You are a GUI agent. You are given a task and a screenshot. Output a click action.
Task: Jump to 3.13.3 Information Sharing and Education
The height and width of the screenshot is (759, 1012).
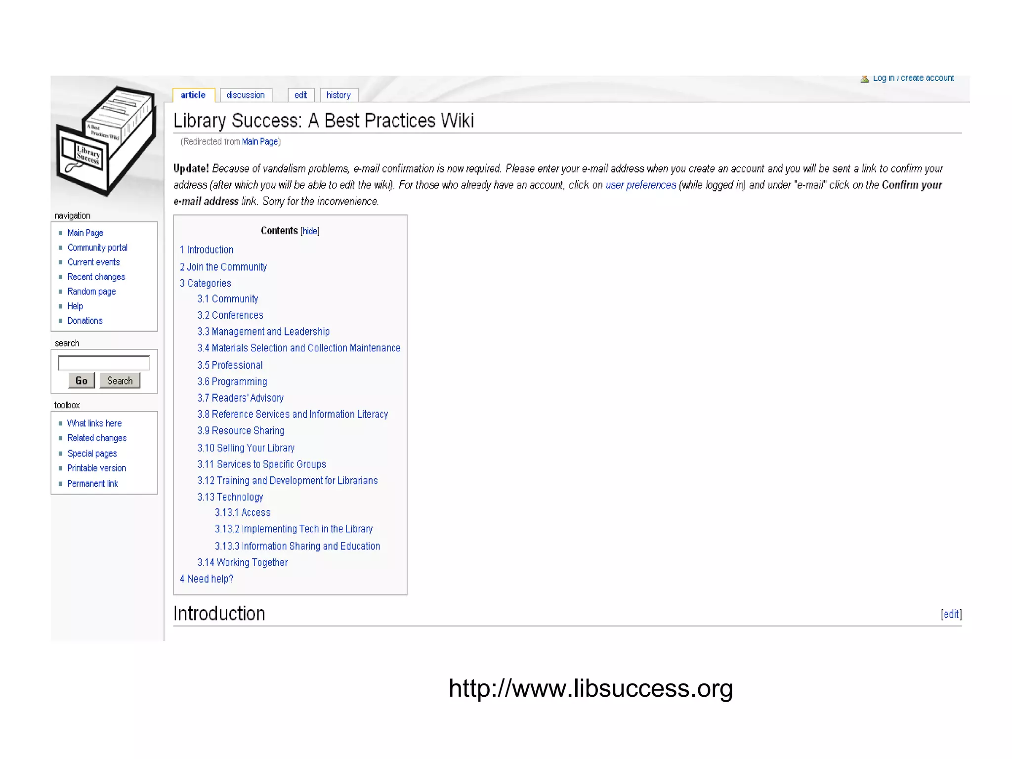point(297,546)
